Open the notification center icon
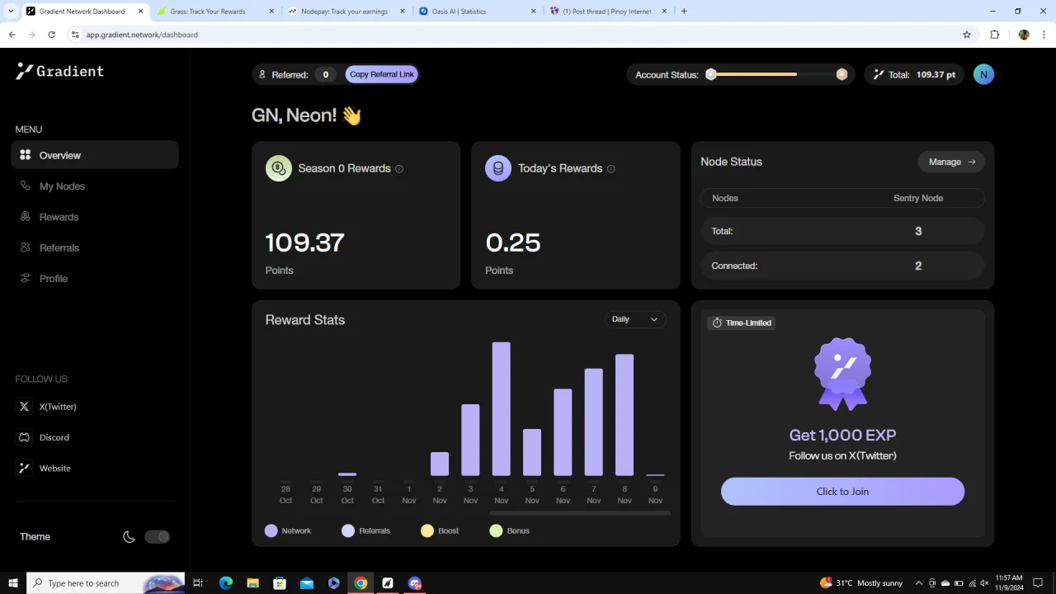The image size is (1056, 594). pyautogui.click(x=1038, y=582)
